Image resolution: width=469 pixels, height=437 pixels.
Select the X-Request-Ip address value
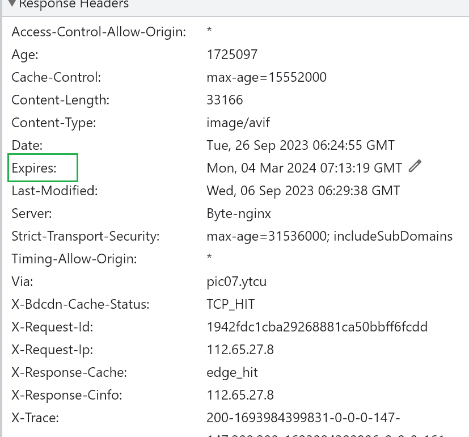point(240,350)
